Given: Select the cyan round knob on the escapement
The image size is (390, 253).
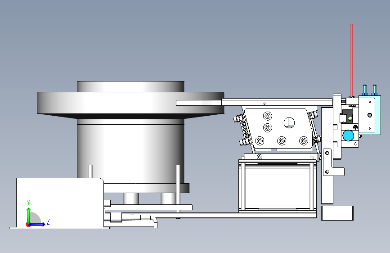Looking at the screenshot, I should coord(348,136).
